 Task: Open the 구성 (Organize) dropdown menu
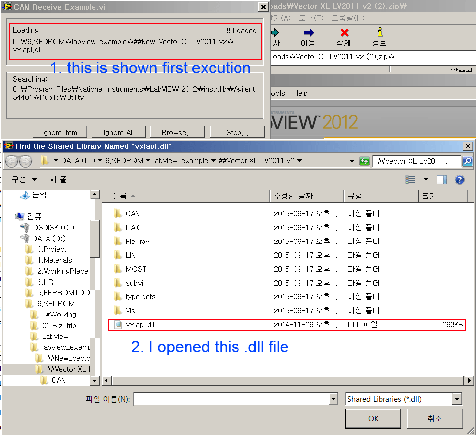pos(24,180)
